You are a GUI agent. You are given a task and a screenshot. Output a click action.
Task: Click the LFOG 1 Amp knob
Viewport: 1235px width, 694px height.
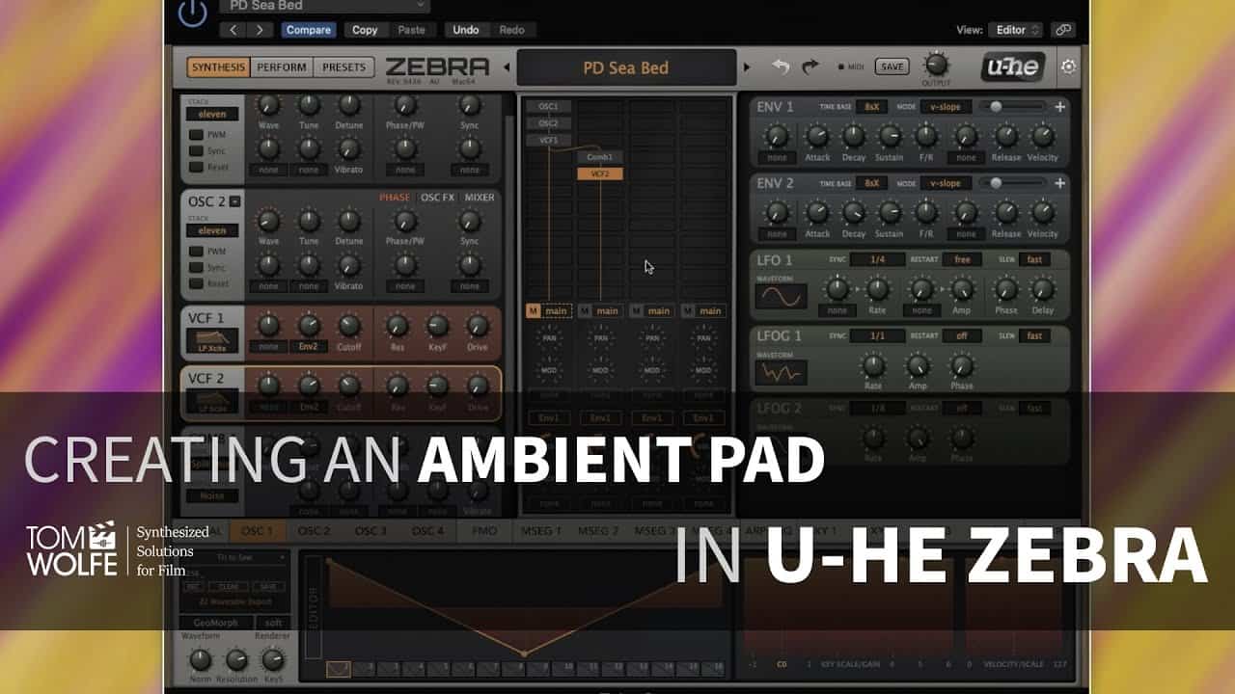pyautogui.click(x=918, y=365)
